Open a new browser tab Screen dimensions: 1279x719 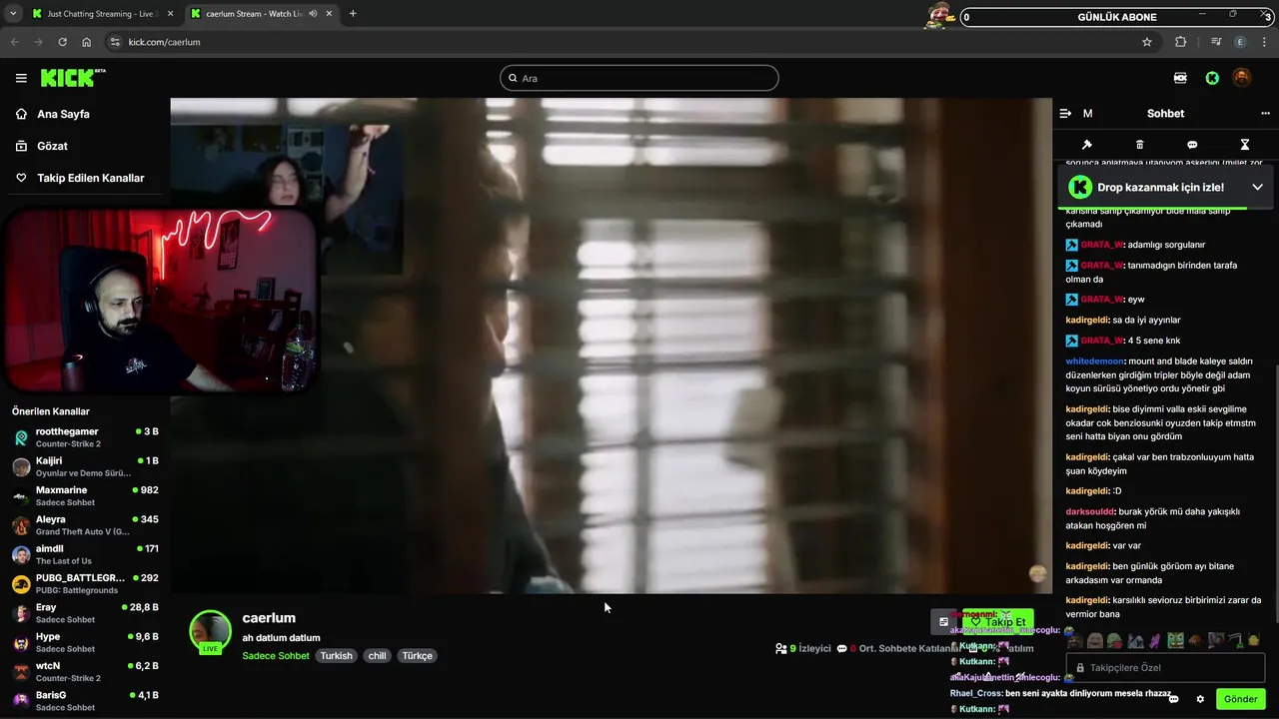[x=353, y=14]
